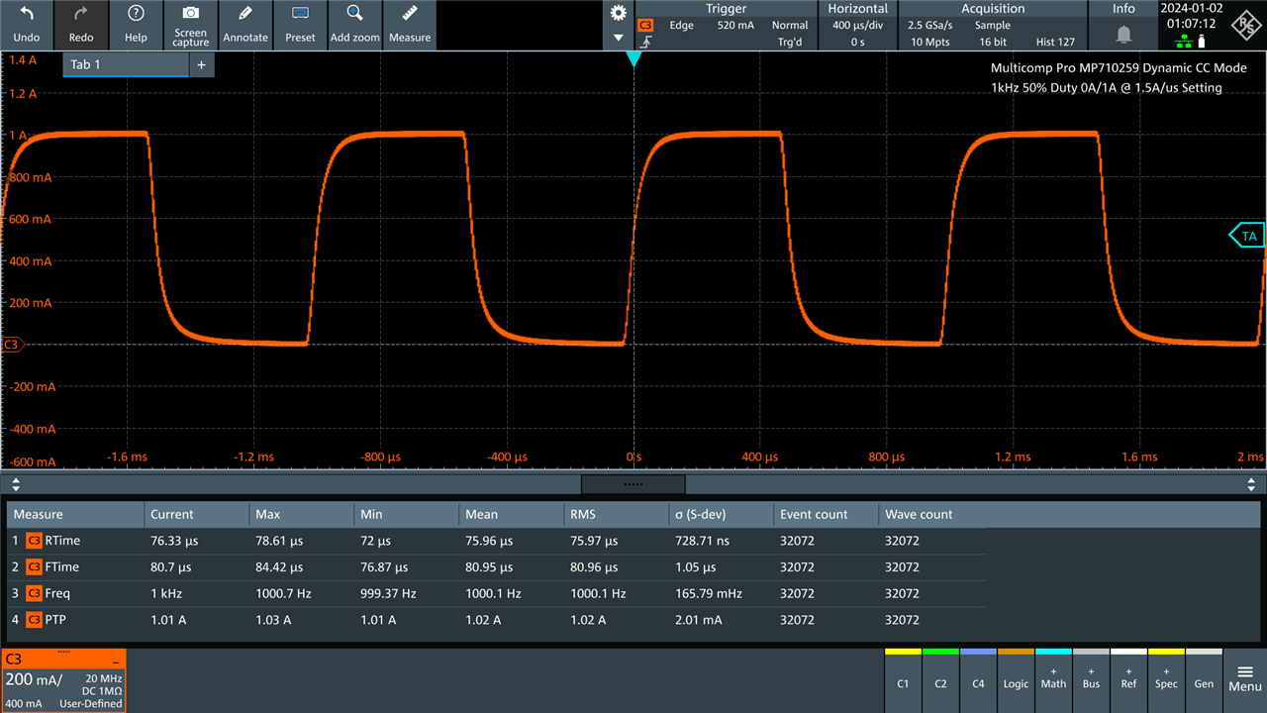Click the Hist 127 acquisition label
The image size is (1267, 713).
click(1055, 42)
